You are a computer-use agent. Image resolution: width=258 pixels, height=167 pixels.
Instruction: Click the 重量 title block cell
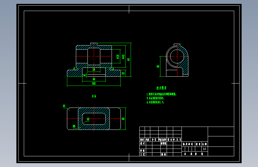point(198,144)
